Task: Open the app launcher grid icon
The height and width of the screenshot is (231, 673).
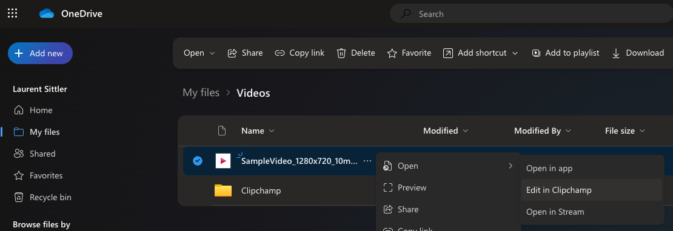Action: (x=13, y=14)
